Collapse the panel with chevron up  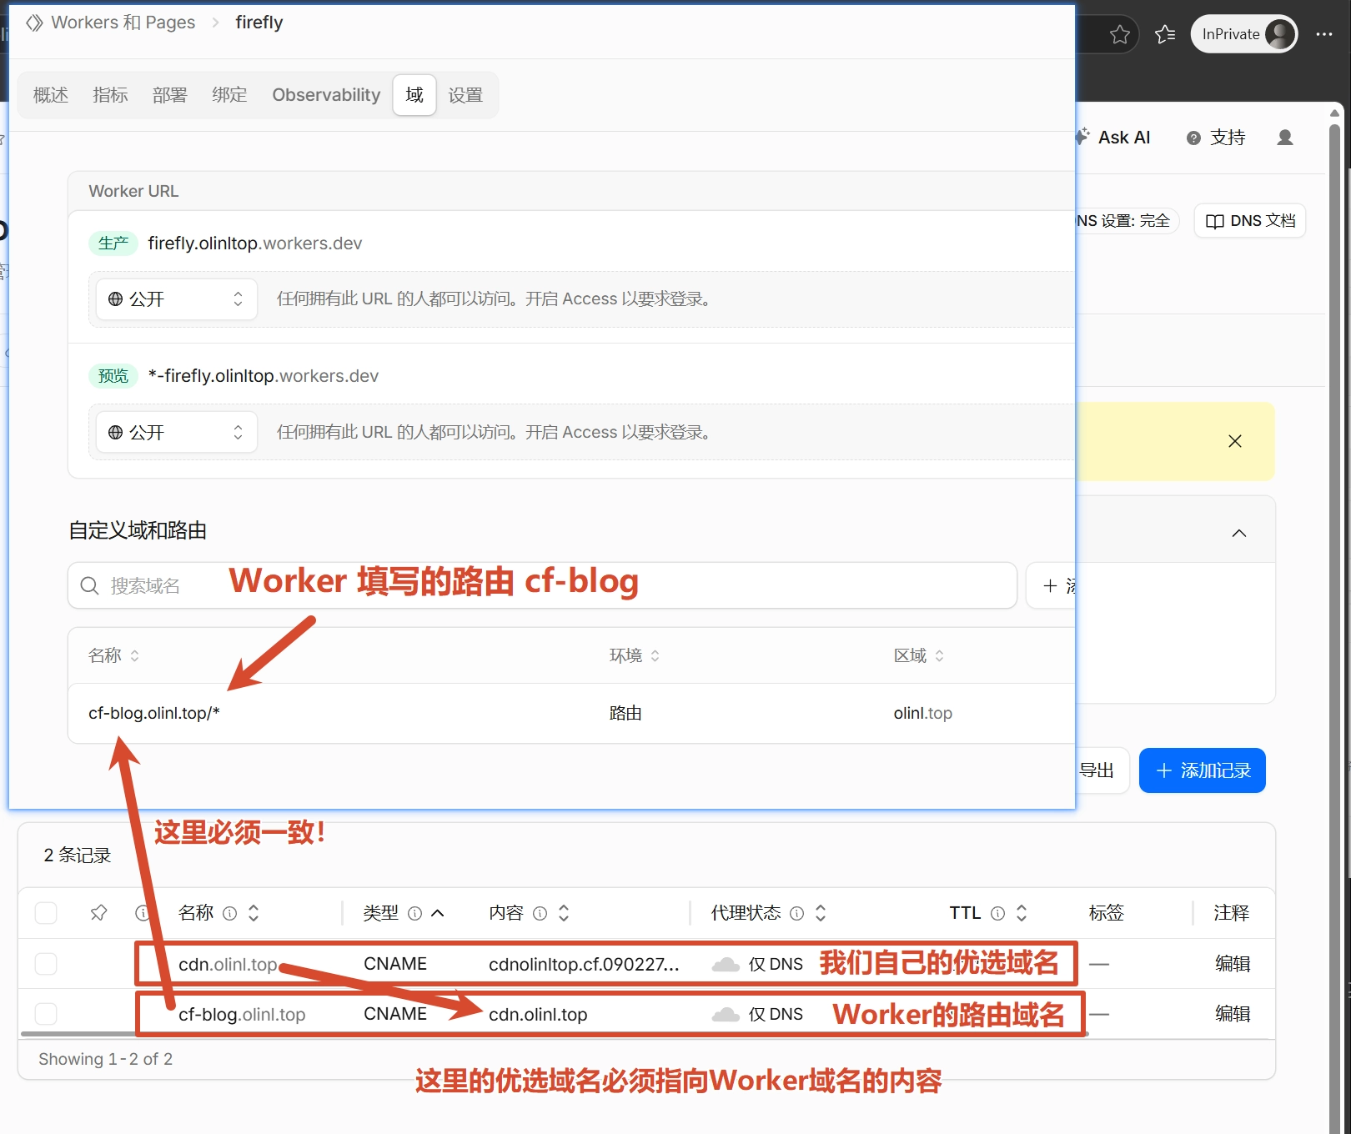point(1239,534)
